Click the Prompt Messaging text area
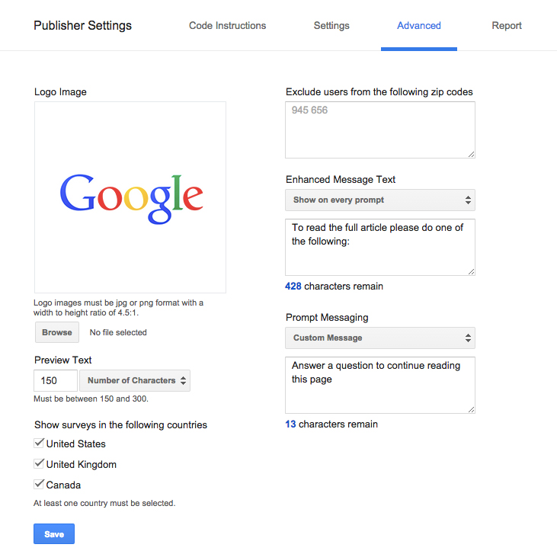Screen dimensions: 557x554 380,385
